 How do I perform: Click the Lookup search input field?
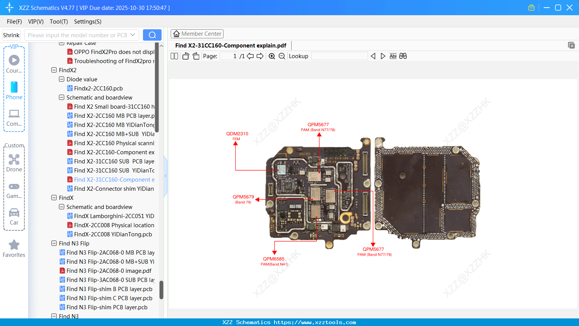coord(339,56)
